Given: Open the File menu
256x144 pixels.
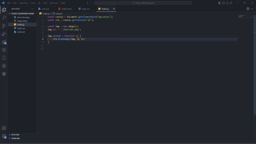Looking at the screenshot, I should coord(9,3).
